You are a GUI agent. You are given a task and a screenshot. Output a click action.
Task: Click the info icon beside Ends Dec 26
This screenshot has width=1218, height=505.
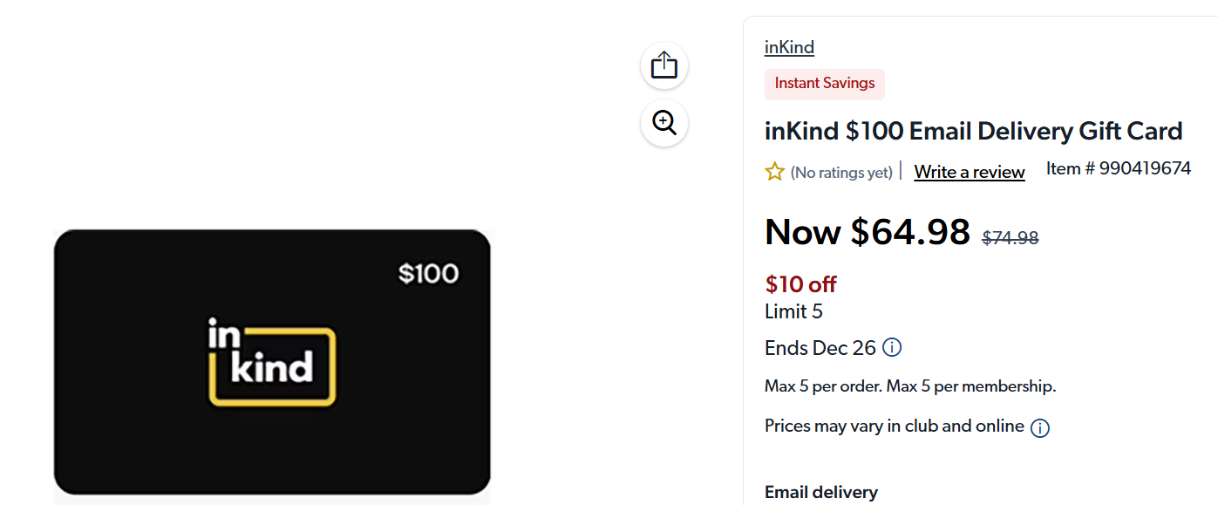892,348
